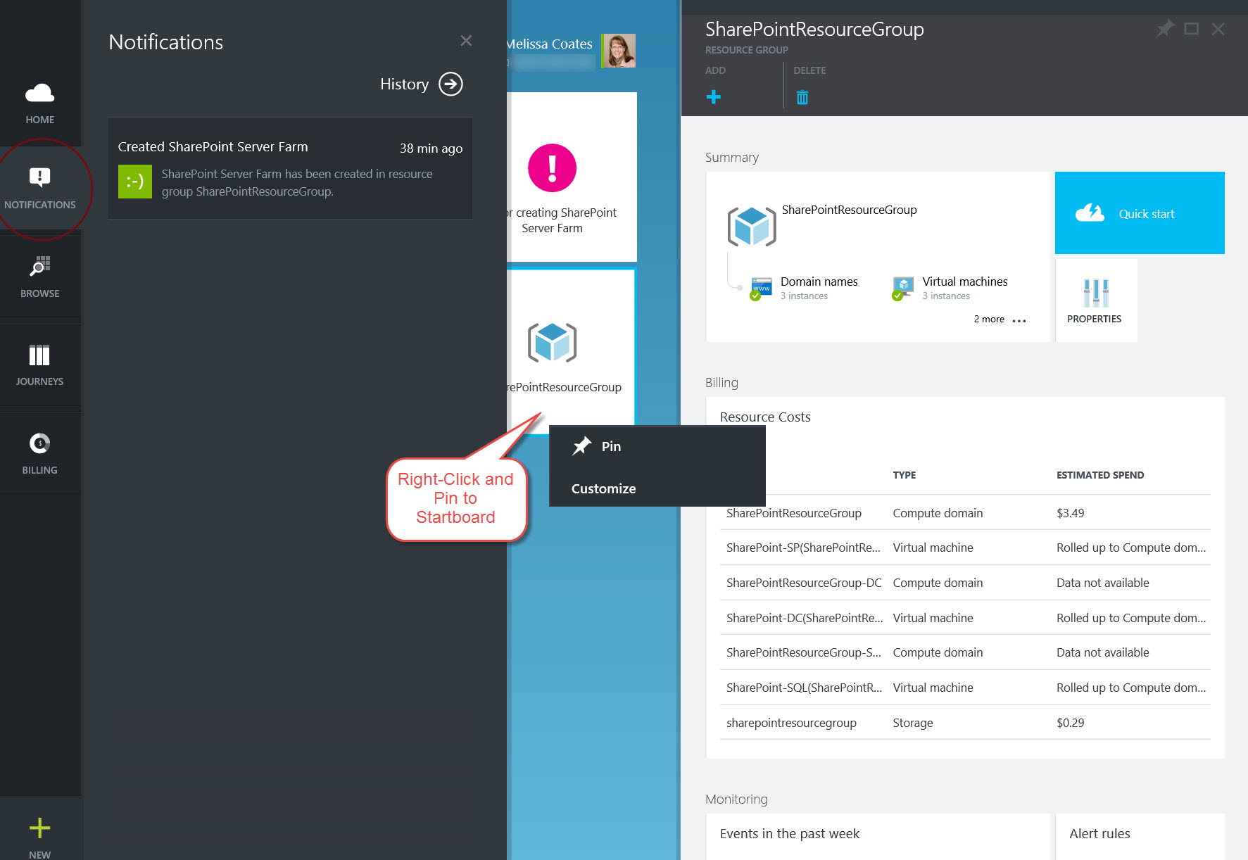The image size is (1248, 860).
Task: Open the Home cloud icon in sidebar
Action: (40, 94)
